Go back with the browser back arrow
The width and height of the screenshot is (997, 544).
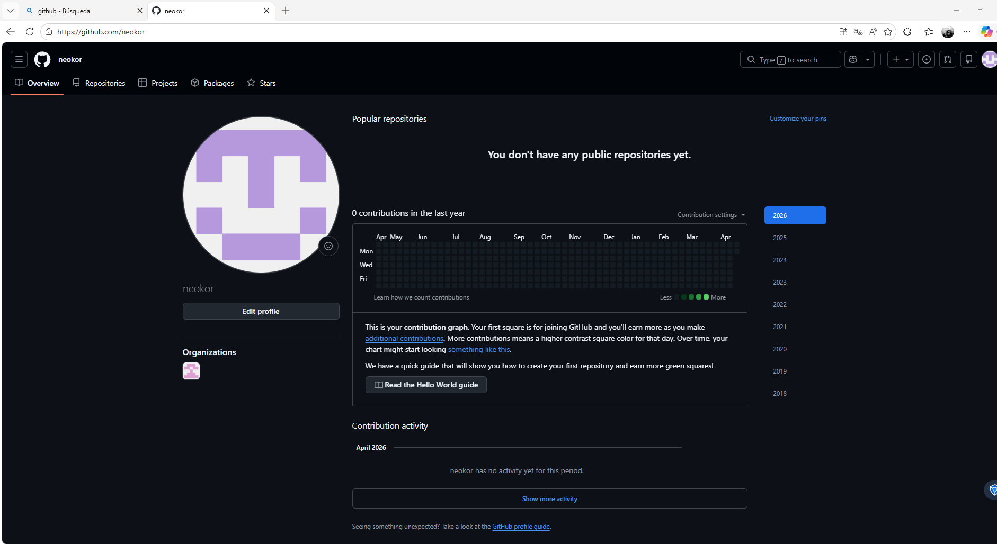[x=11, y=32]
